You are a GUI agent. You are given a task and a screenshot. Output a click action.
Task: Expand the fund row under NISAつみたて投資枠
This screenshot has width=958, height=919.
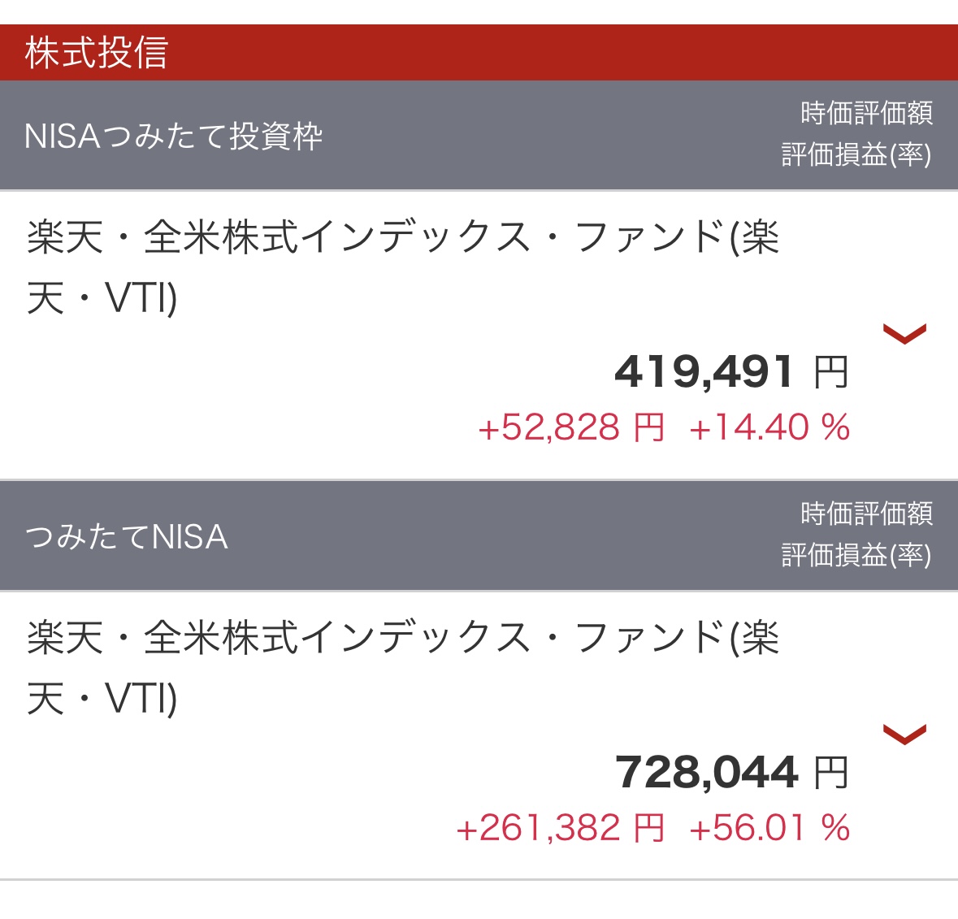[904, 333]
